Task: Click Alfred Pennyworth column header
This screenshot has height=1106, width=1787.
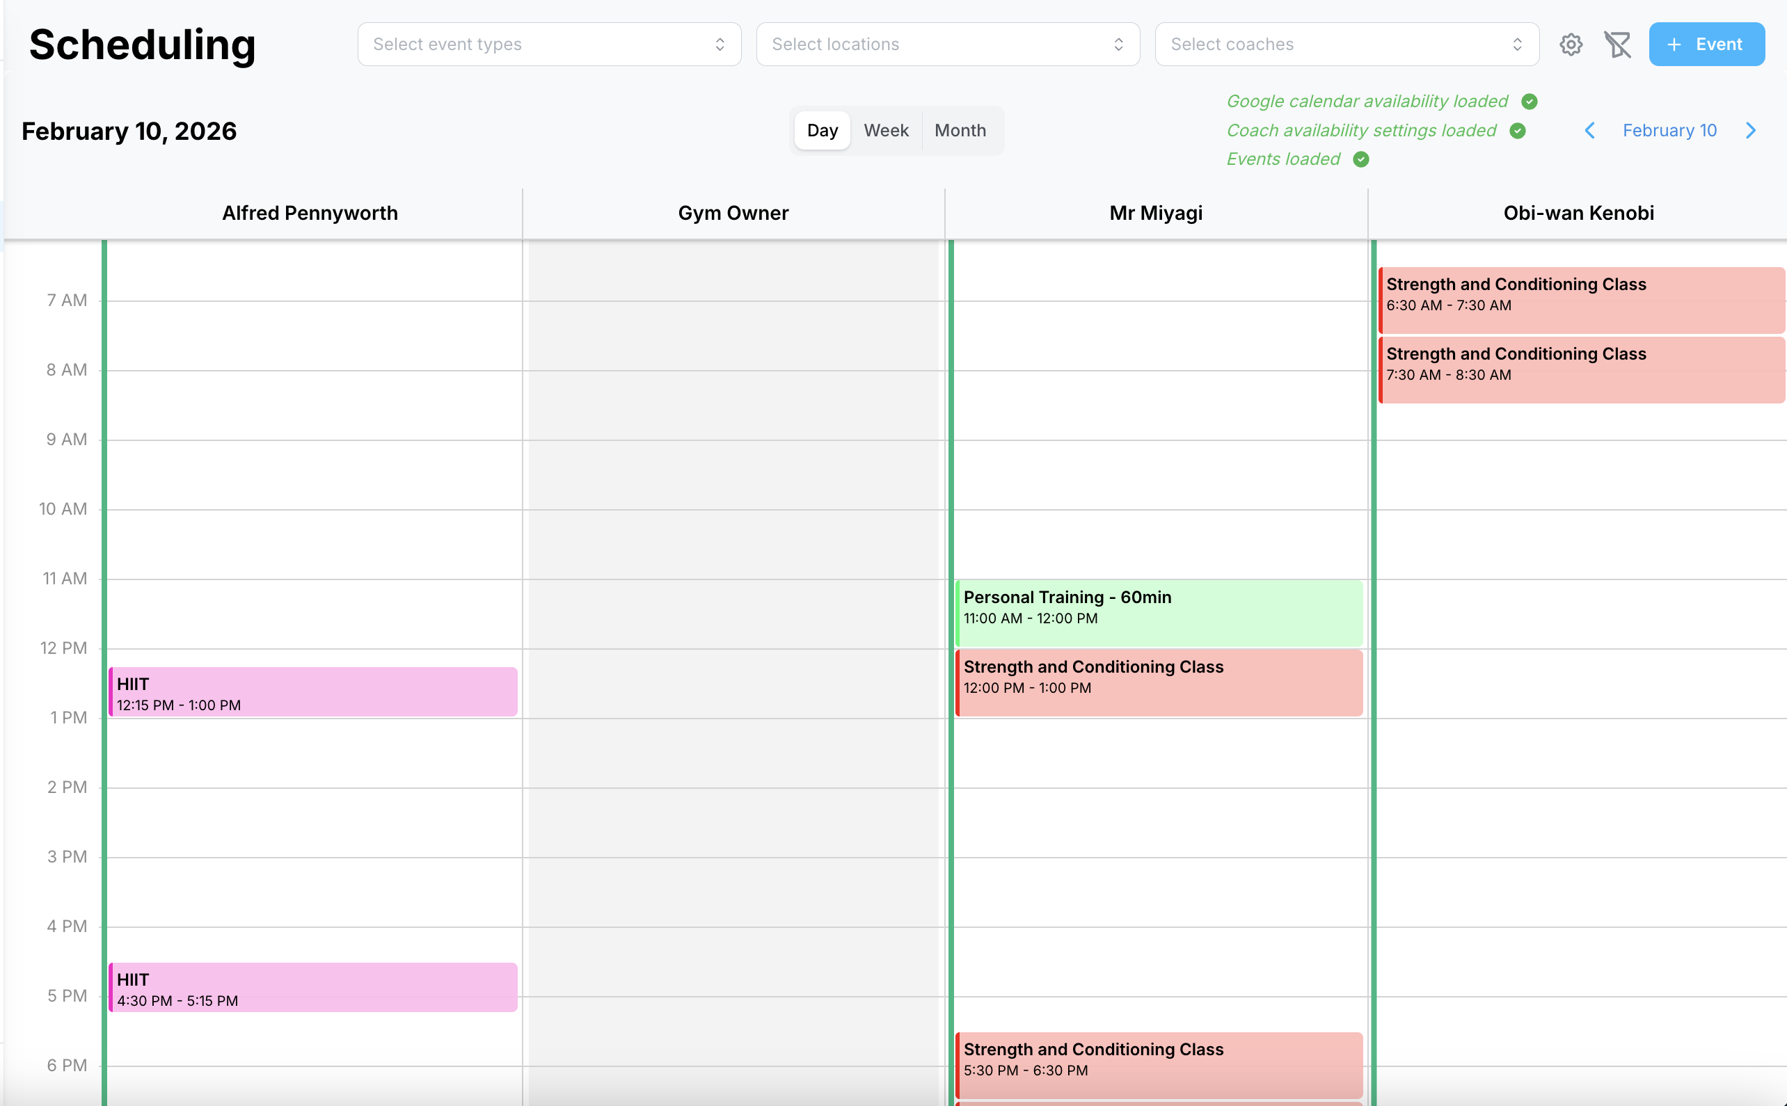Action: click(x=310, y=213)
